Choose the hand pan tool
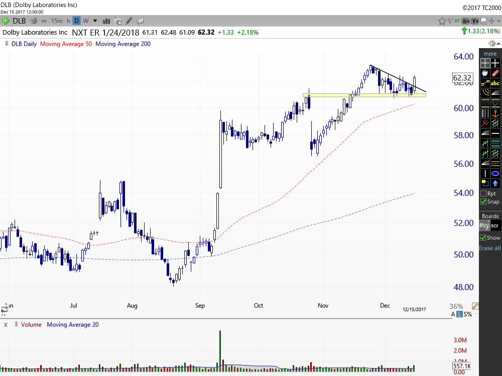502x376 pixels. click(x=485, y=73)
